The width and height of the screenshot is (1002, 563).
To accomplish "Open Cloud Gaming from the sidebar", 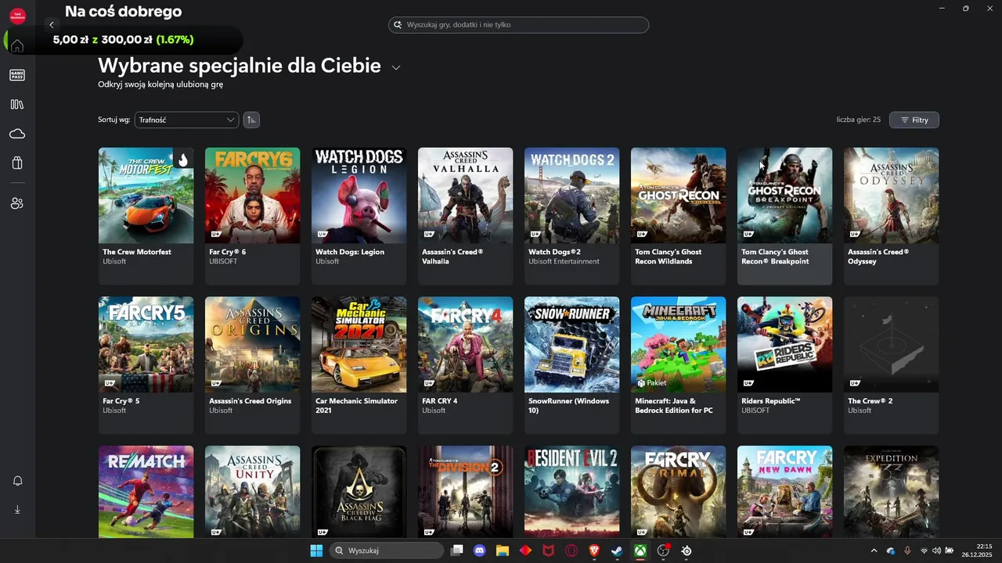I will [17, 134].
